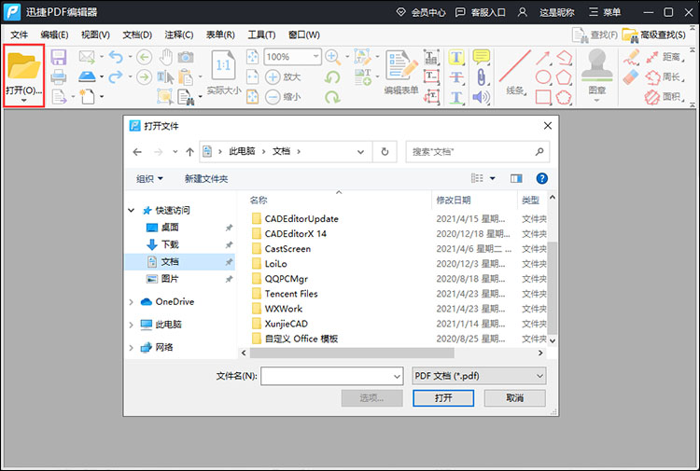Click the Sound speaker annotation icon
Viewport: 700px width, 471px height.
click(482, 97)
